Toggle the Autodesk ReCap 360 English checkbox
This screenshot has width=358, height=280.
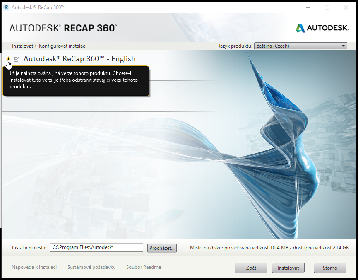(17, 59)
